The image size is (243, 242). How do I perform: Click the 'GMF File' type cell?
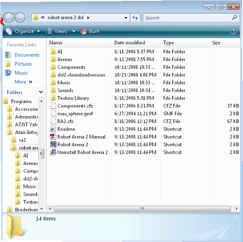[173, 114]
